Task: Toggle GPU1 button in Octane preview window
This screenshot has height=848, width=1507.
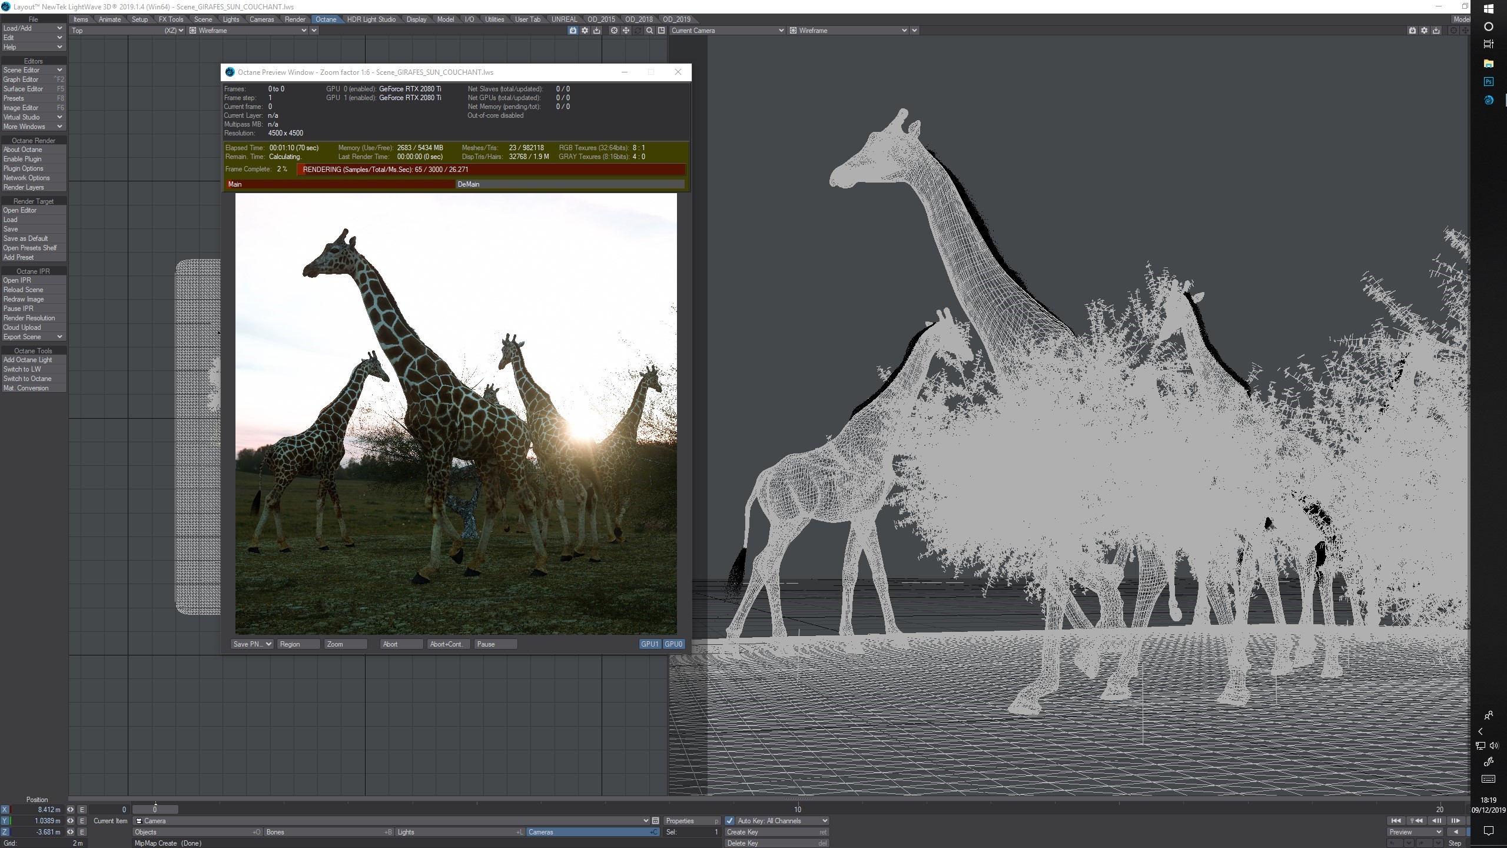Action: (x=650, y=644)
